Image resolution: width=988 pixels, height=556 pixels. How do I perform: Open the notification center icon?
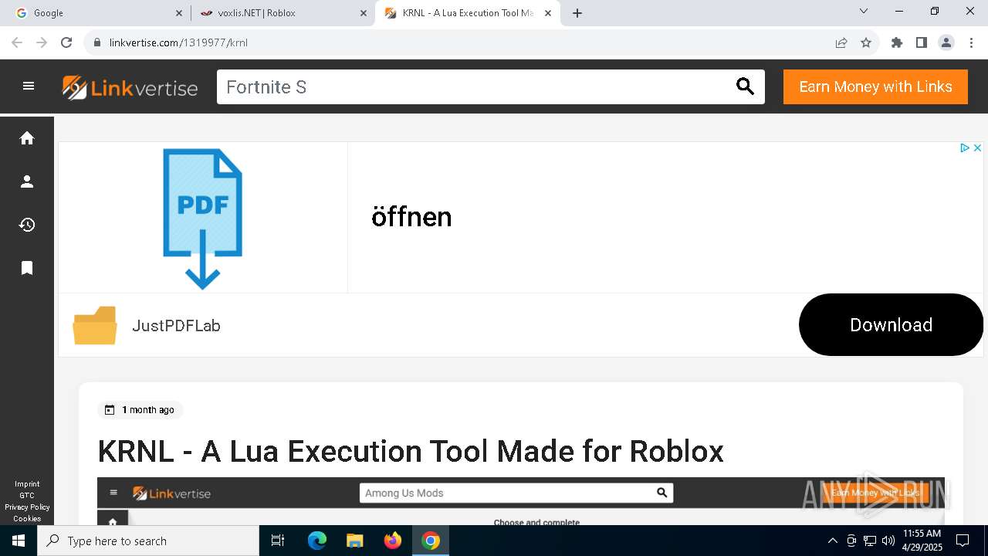963,541
